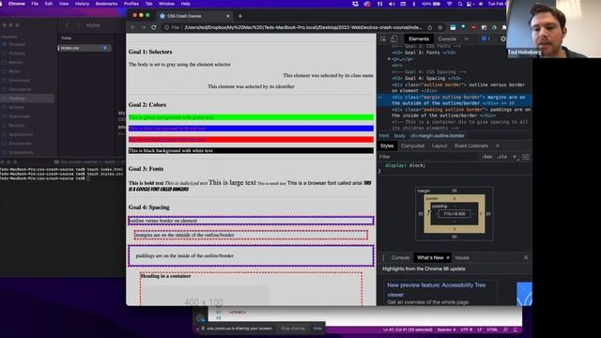Click the line and column indicator in status bar
The image size is (601, 338).
(408, 330)
